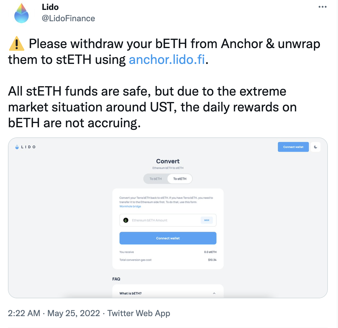Click the Twitter Web App source label
Viewport: 338px width, 328px height.
point(138,313)
